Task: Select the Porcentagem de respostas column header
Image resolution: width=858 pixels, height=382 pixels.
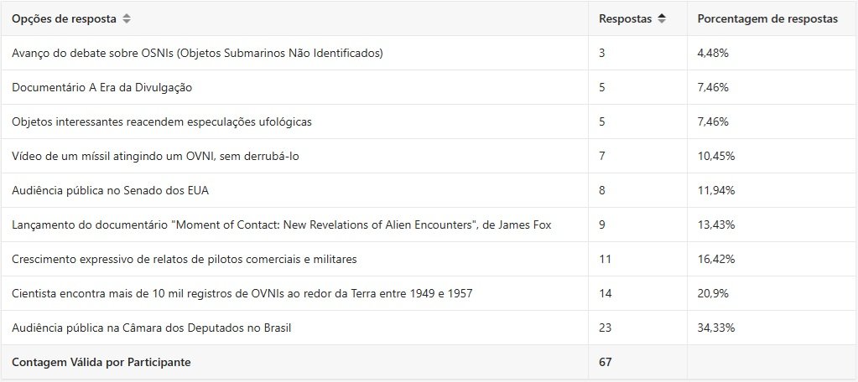Action: coord(767,18)
